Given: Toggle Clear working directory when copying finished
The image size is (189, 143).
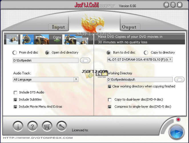Looking at the screenshot, I should coord(110,87).
